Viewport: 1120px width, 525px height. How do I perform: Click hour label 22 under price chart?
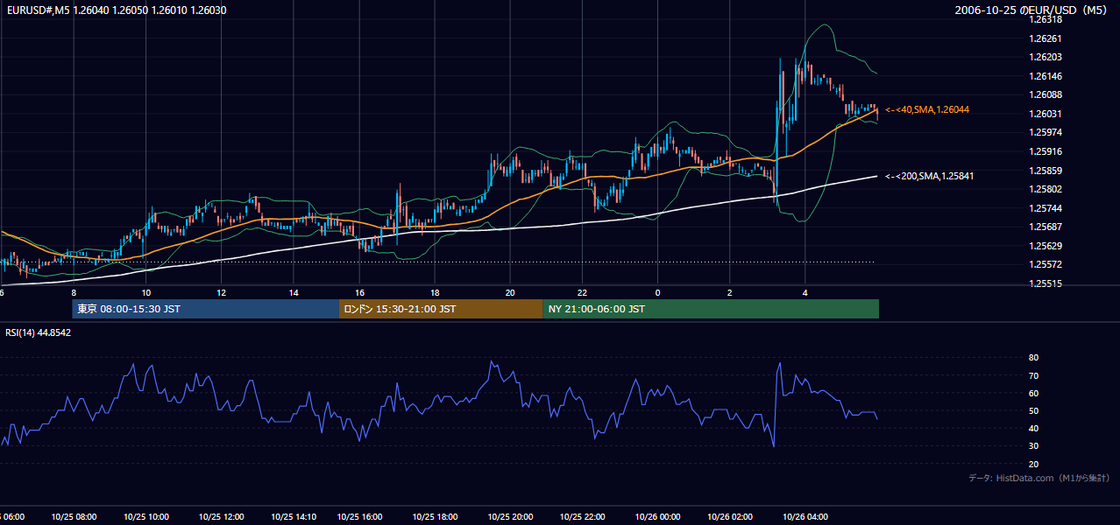(582, 292)
